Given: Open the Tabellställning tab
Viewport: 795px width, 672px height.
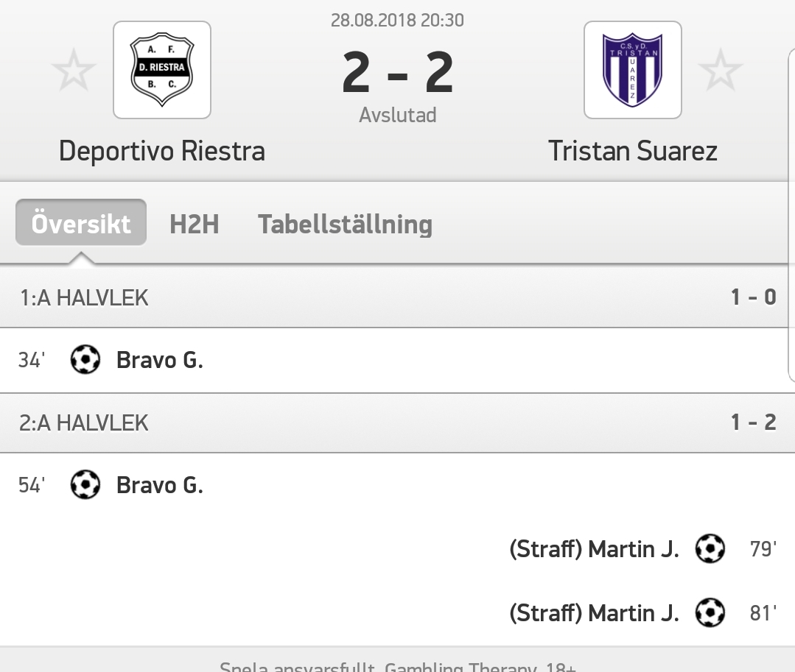Looking at the screenshot, I should click(346, 224).
